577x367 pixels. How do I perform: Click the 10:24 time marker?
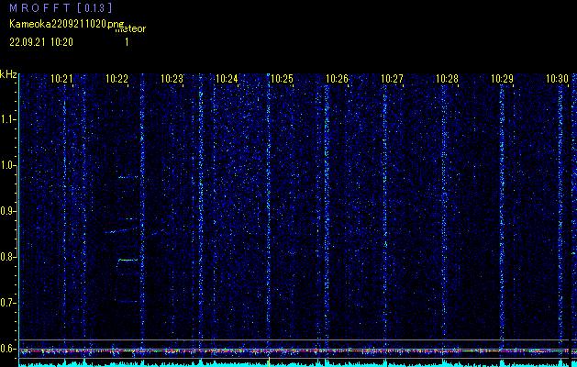pos(227,78)
